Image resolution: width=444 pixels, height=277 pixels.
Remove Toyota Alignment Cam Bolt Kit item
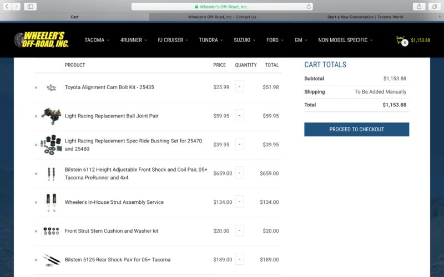(36, 88)
